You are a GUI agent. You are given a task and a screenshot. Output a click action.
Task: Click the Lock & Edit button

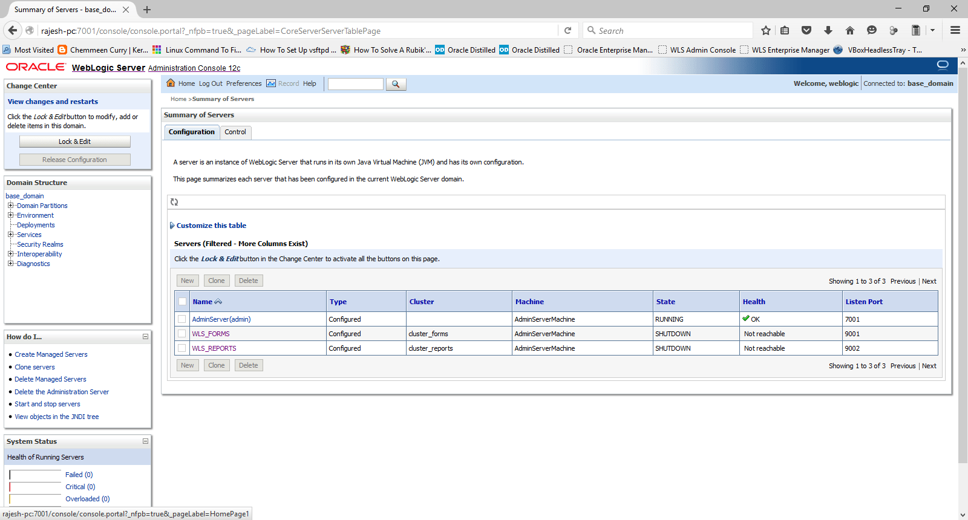pyautogui.click(x=75, y=141)
